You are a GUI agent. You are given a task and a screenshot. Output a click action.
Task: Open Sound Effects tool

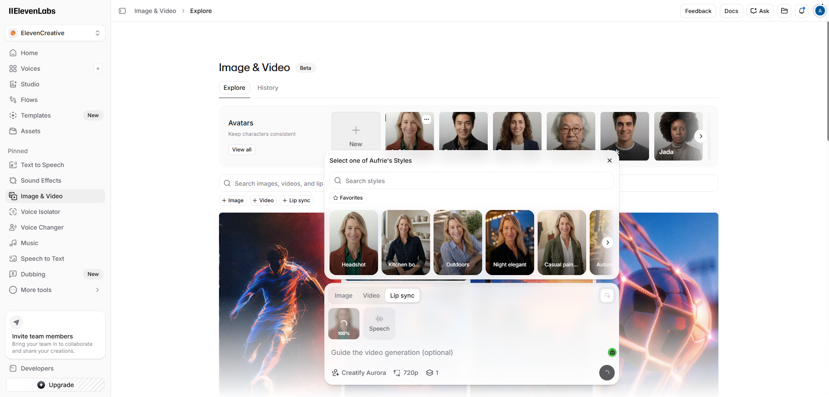[55, 180]
